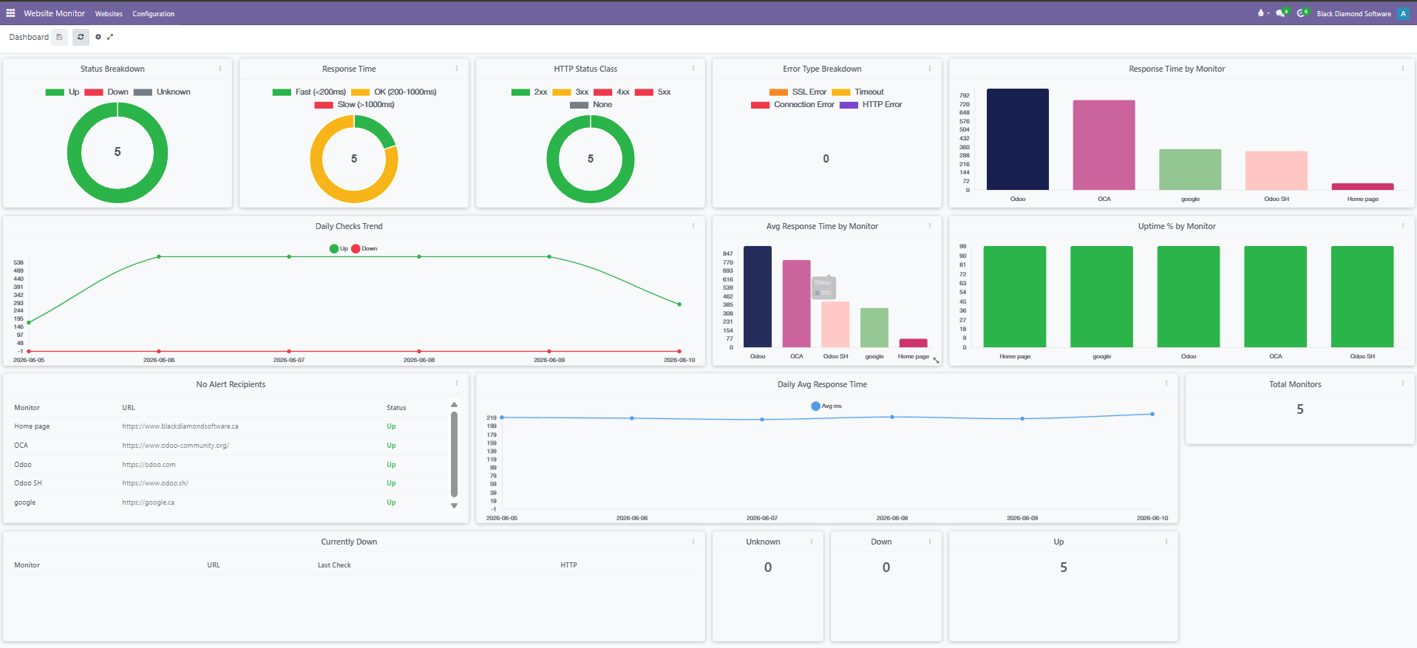1417x648 pixels.
Task: Open https://google.ca URL
Action: 148,502
